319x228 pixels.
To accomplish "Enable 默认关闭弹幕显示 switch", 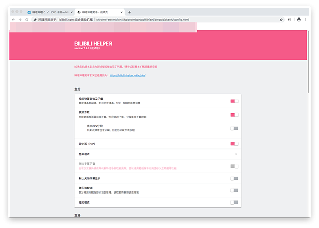I will pos(234,178).
